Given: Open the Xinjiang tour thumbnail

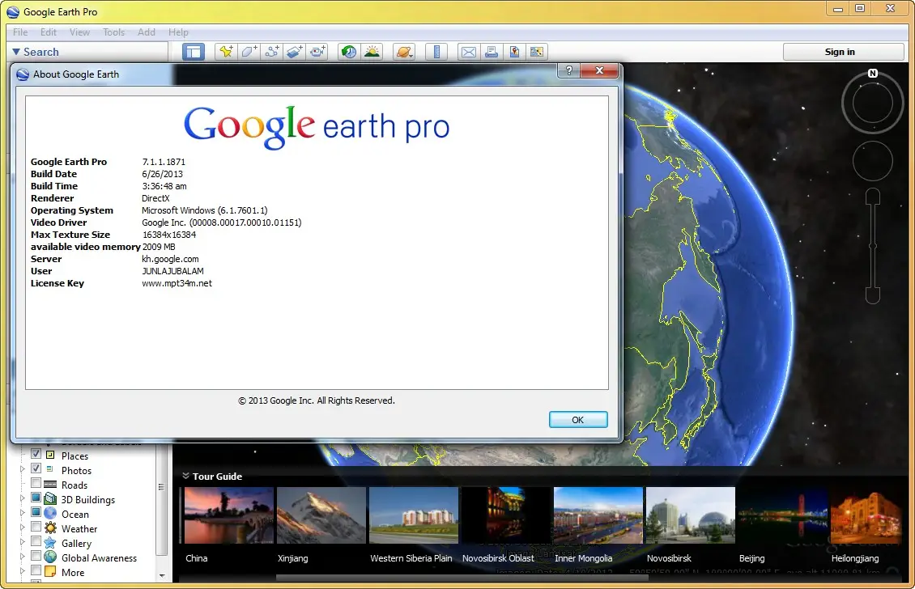Looking at the screenshot, I should coord(321,515).
